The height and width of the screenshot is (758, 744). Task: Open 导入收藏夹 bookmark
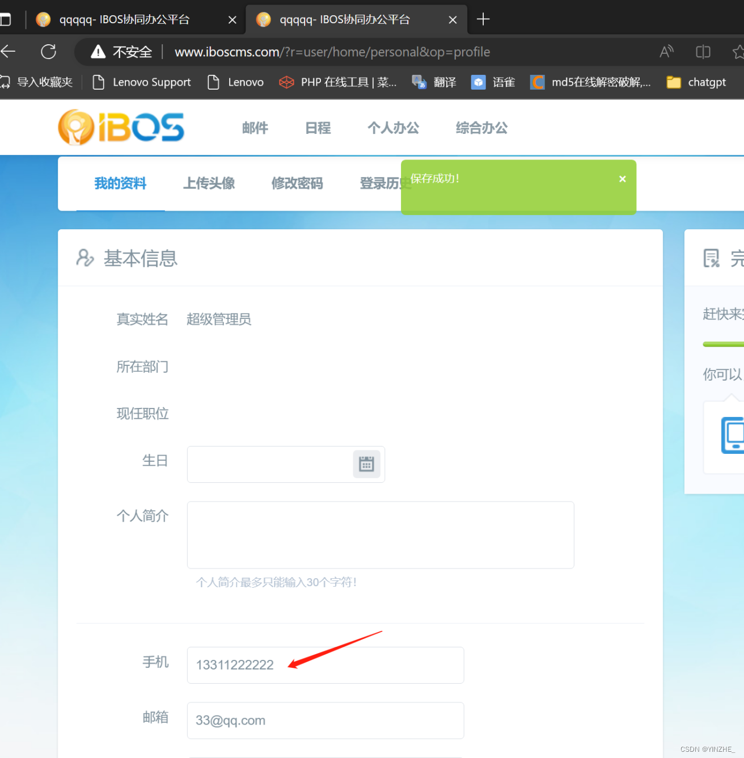point(37,82)
